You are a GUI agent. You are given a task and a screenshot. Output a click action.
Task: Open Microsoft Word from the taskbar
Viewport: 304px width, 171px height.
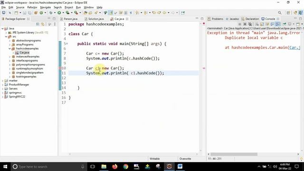[180, 167]
